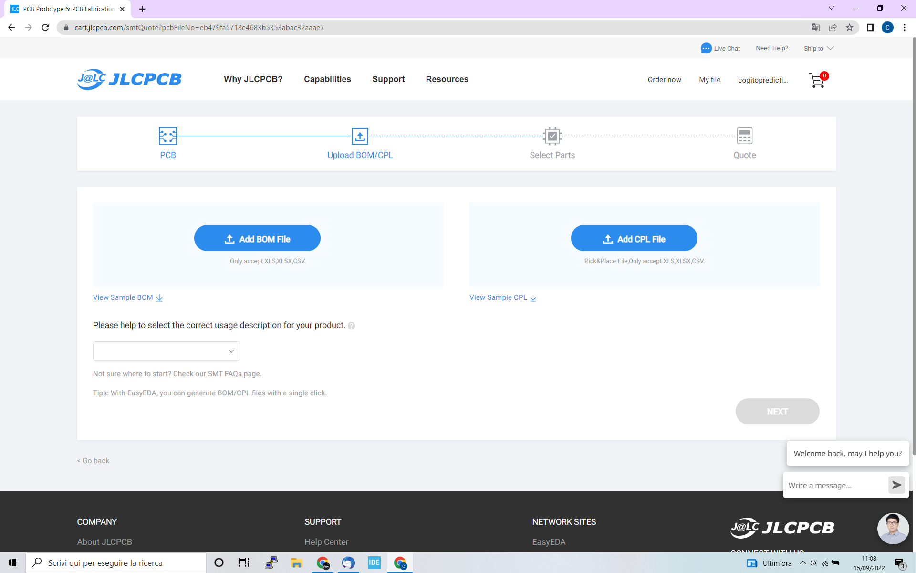This screenshot has width=916, height=573.
Task: Click the Add CPL File button
Action: click(x=634, y=238)
